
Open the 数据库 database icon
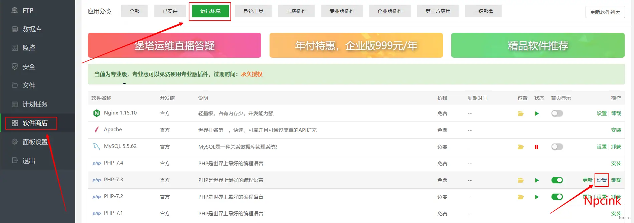click(x=15, y=29)
